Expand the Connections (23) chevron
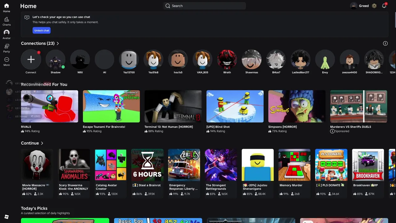 click(58, 43)
